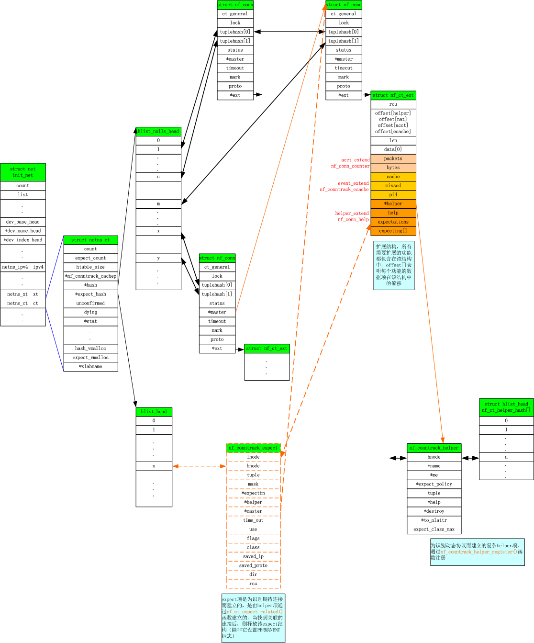Select the 'class' field
This screenshot has width=534, height=643.
click(x=253, y=548)
